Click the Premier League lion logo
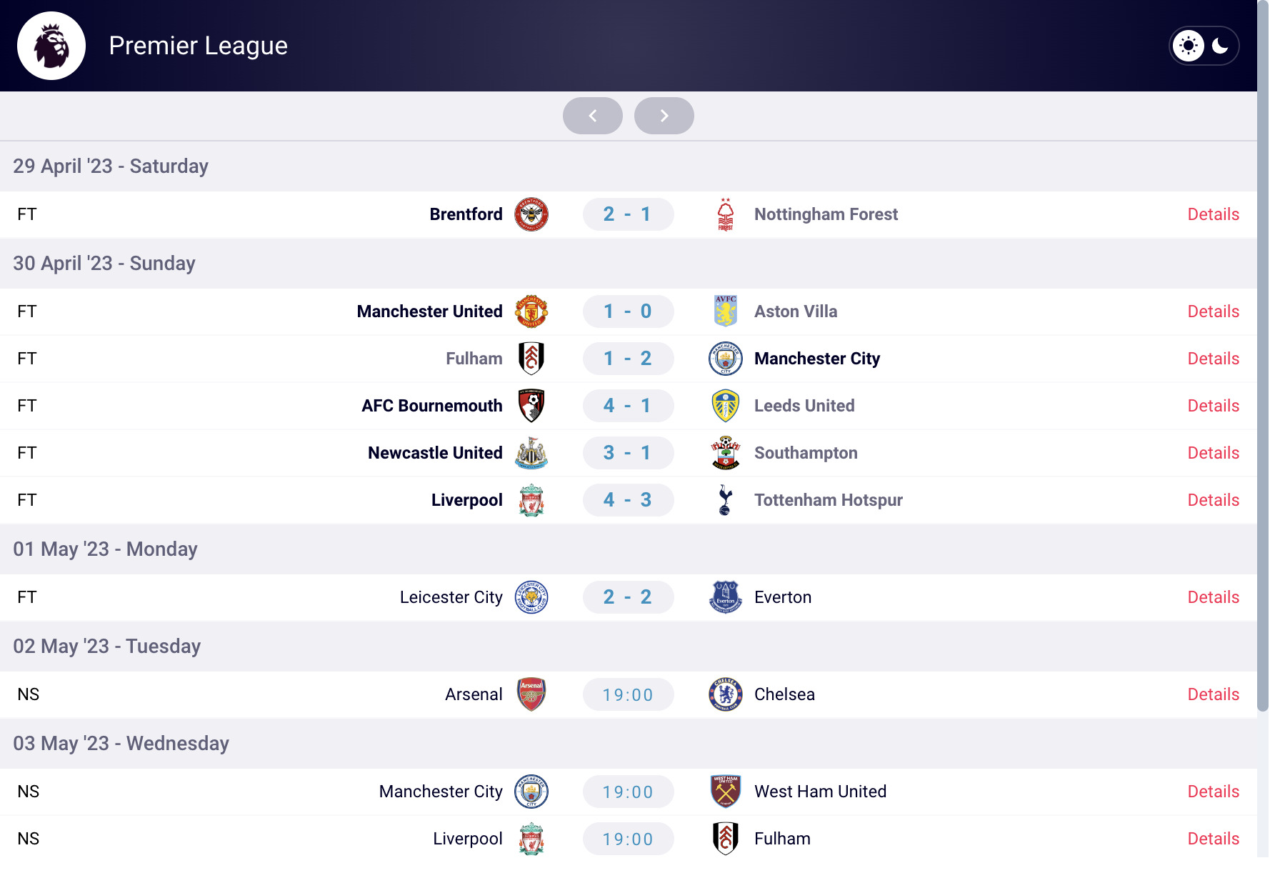This screenshot has width=1270, height=873. (51, 45)
